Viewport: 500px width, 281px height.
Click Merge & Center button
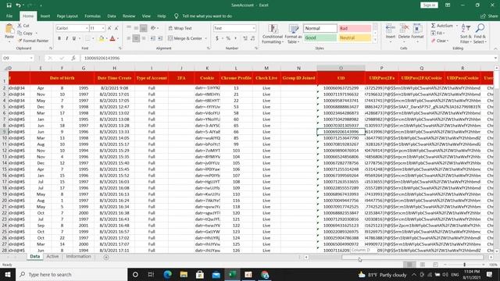point(185,38)
